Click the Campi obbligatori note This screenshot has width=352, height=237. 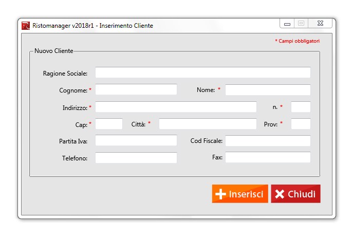pos(297,41)
